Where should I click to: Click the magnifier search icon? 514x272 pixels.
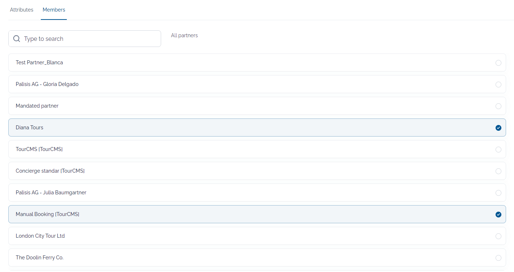17,39
